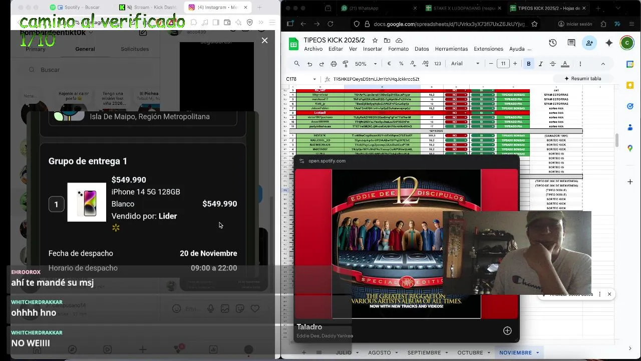The height and width of the screenshot is (361, 641).
Task: Open the Formato menu
Action: (x=398, y=49)
